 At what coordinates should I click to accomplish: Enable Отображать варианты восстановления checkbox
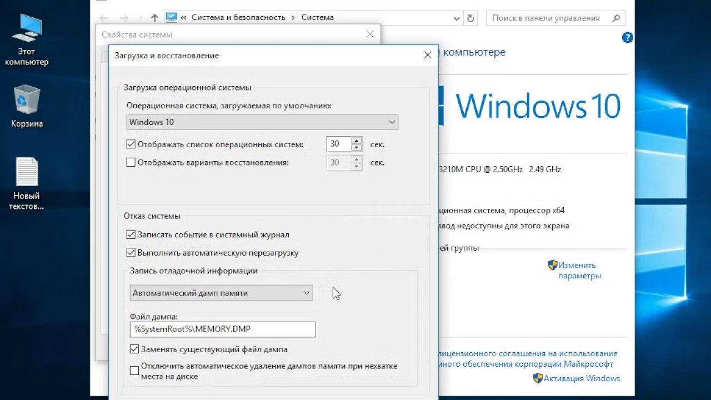pyautogui.click(x=131, y=163)
